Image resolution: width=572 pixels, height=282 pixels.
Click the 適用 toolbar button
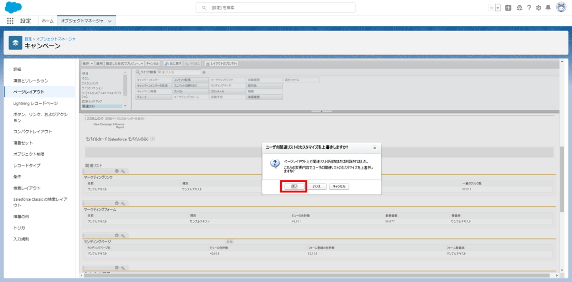click(100, 63)
